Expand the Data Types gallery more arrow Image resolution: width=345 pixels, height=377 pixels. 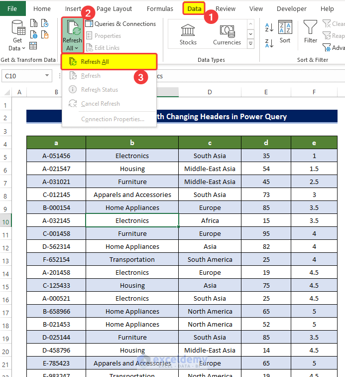pyautogui.click(x=250, y=44)
